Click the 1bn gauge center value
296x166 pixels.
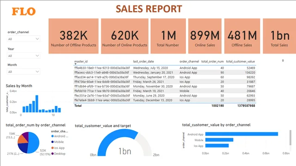pos(124,151)
